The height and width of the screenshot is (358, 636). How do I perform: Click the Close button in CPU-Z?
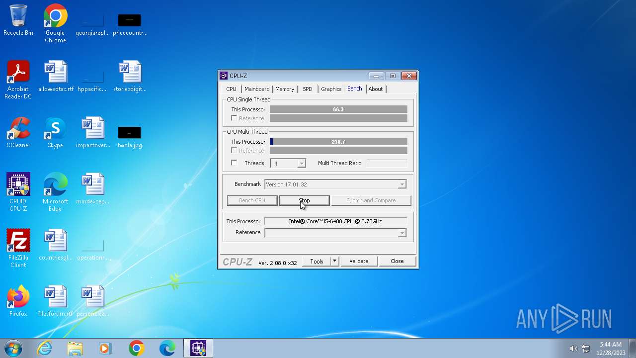click(397, 261)
